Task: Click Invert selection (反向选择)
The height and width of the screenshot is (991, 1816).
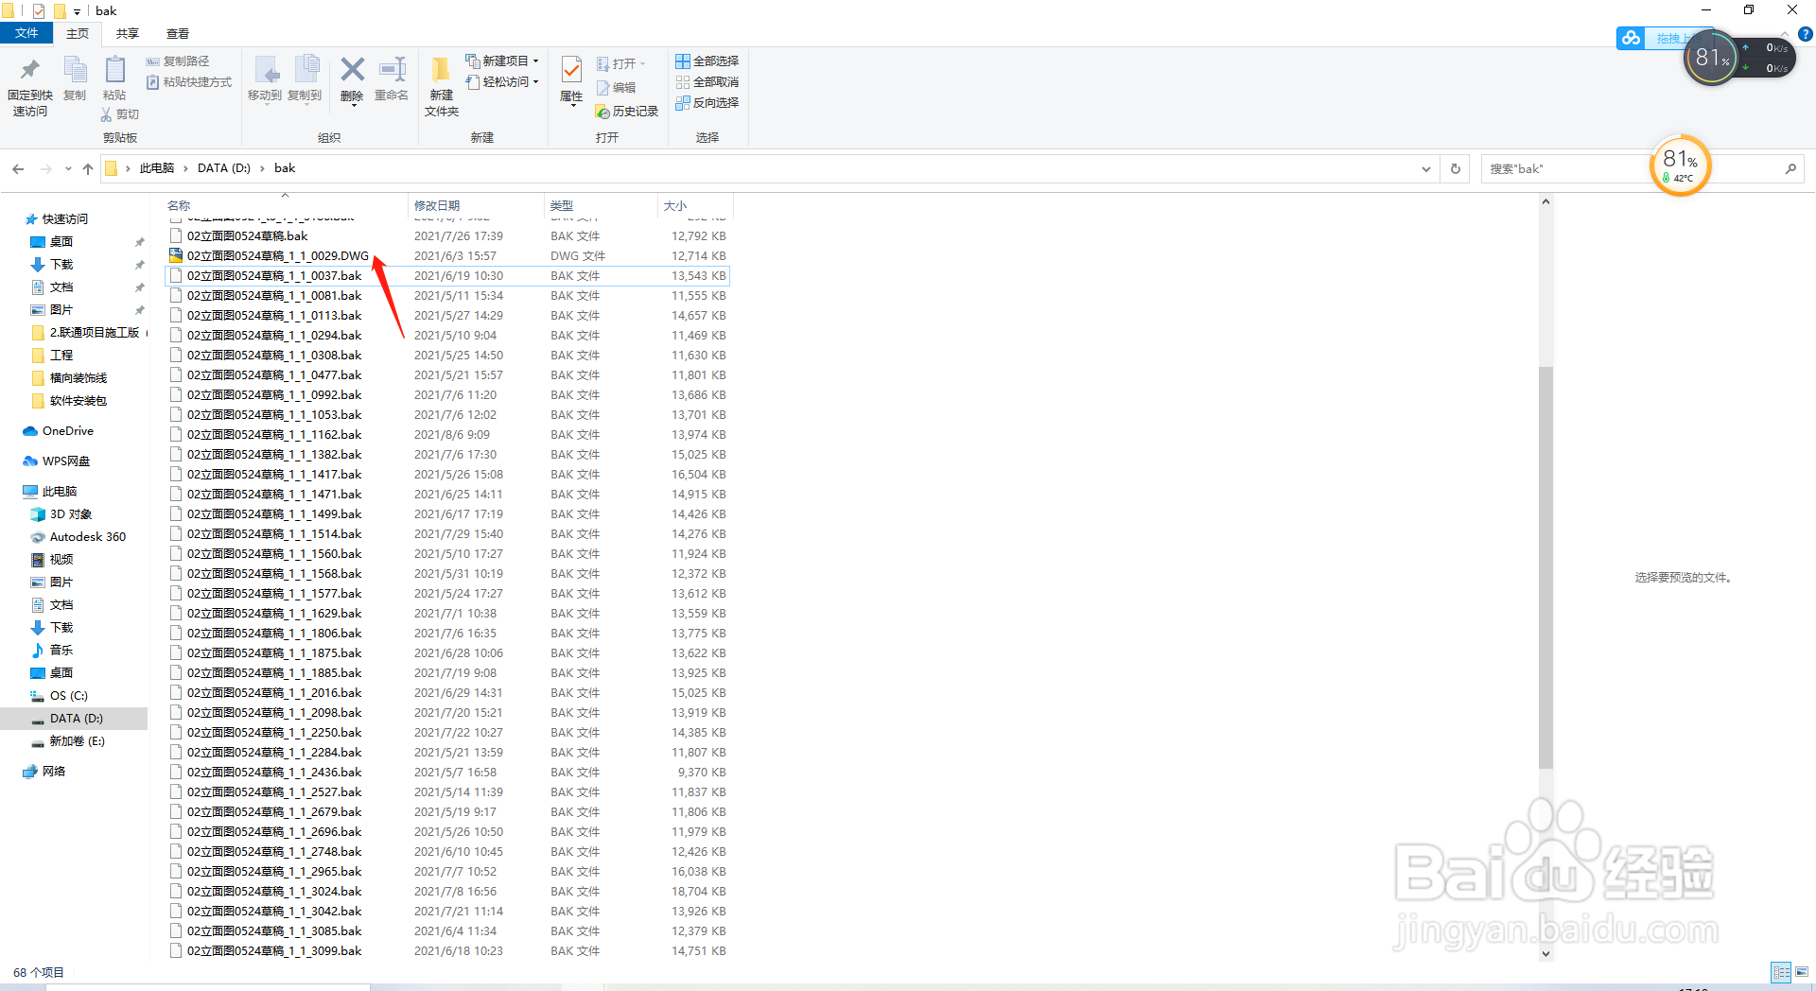Action: point(707,103)
